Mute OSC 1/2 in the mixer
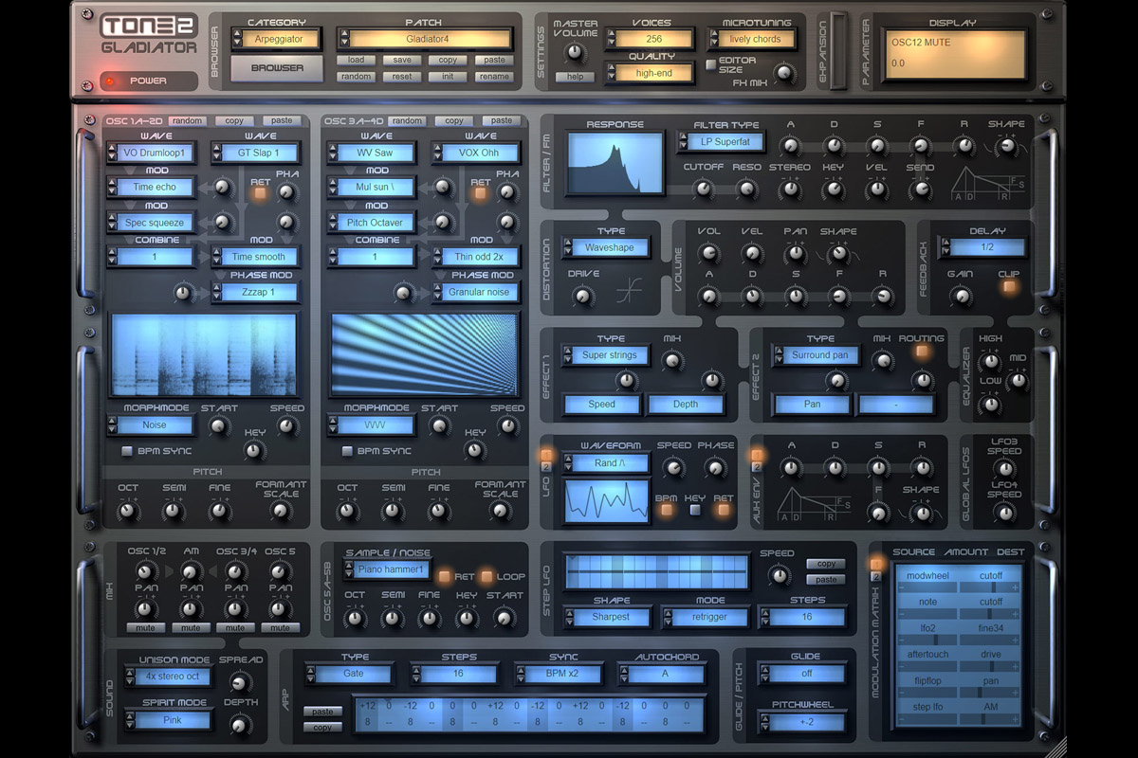Image resolution: width=1138 pixels, height=758 pixels. [145, 627]
